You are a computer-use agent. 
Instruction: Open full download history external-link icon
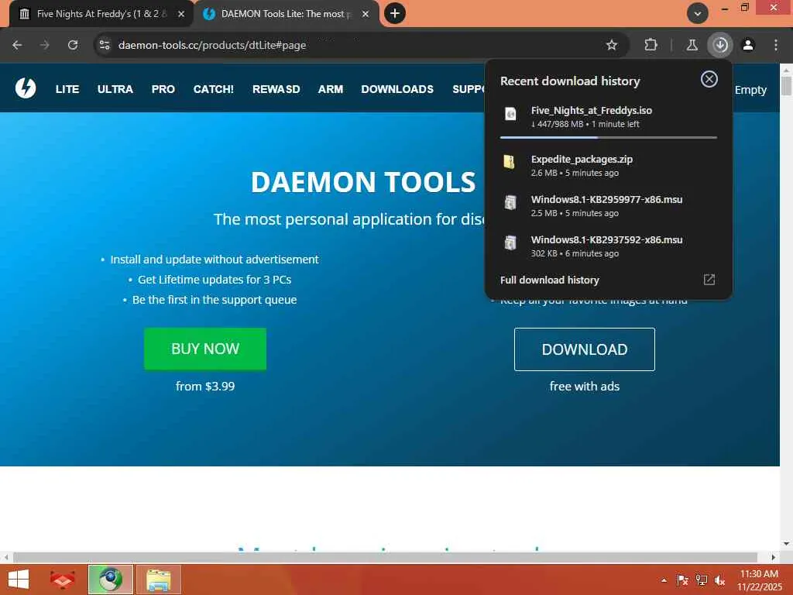709,280
